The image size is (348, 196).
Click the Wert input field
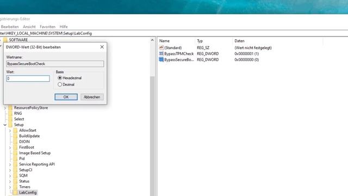pyautogui.click(x=28, y=78)
